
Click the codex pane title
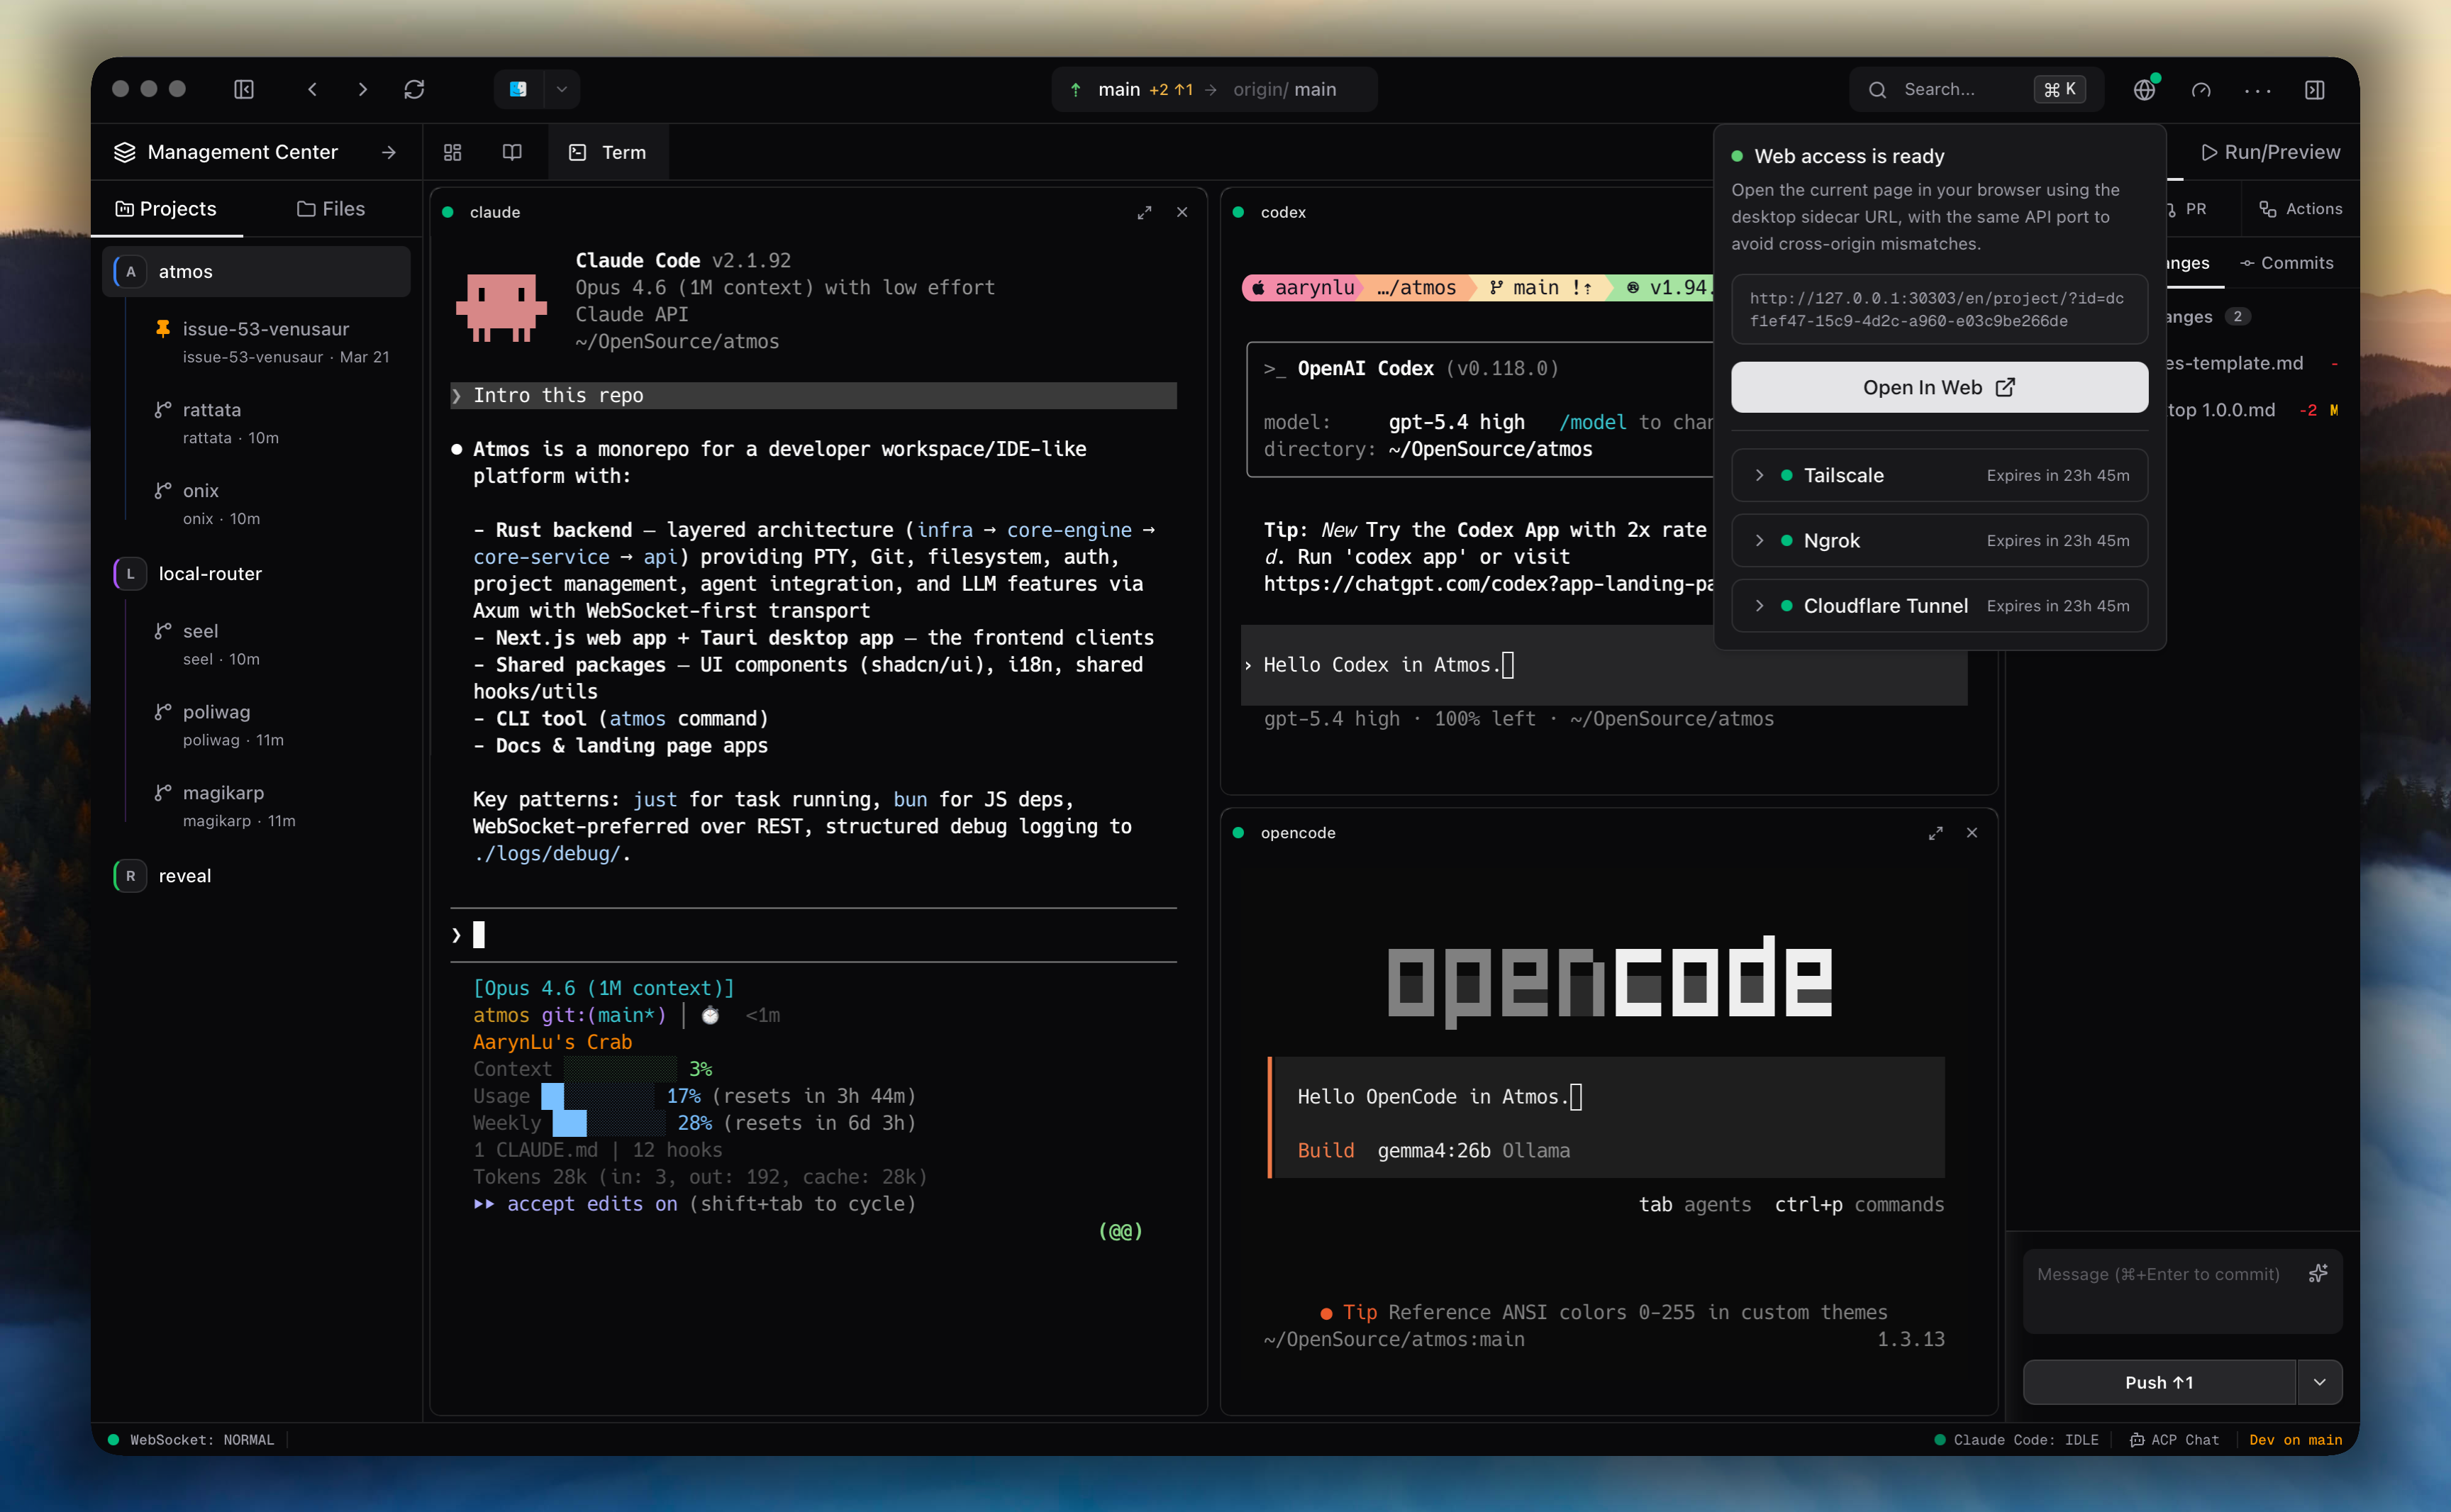[x=1283, y=212]
